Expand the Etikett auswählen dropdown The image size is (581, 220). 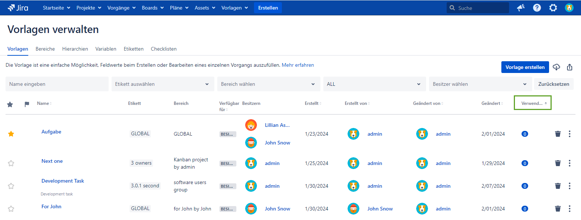(163, 84)
